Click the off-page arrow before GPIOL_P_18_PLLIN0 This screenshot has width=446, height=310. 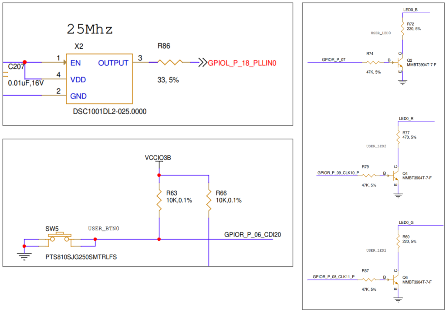pos(203,63)
